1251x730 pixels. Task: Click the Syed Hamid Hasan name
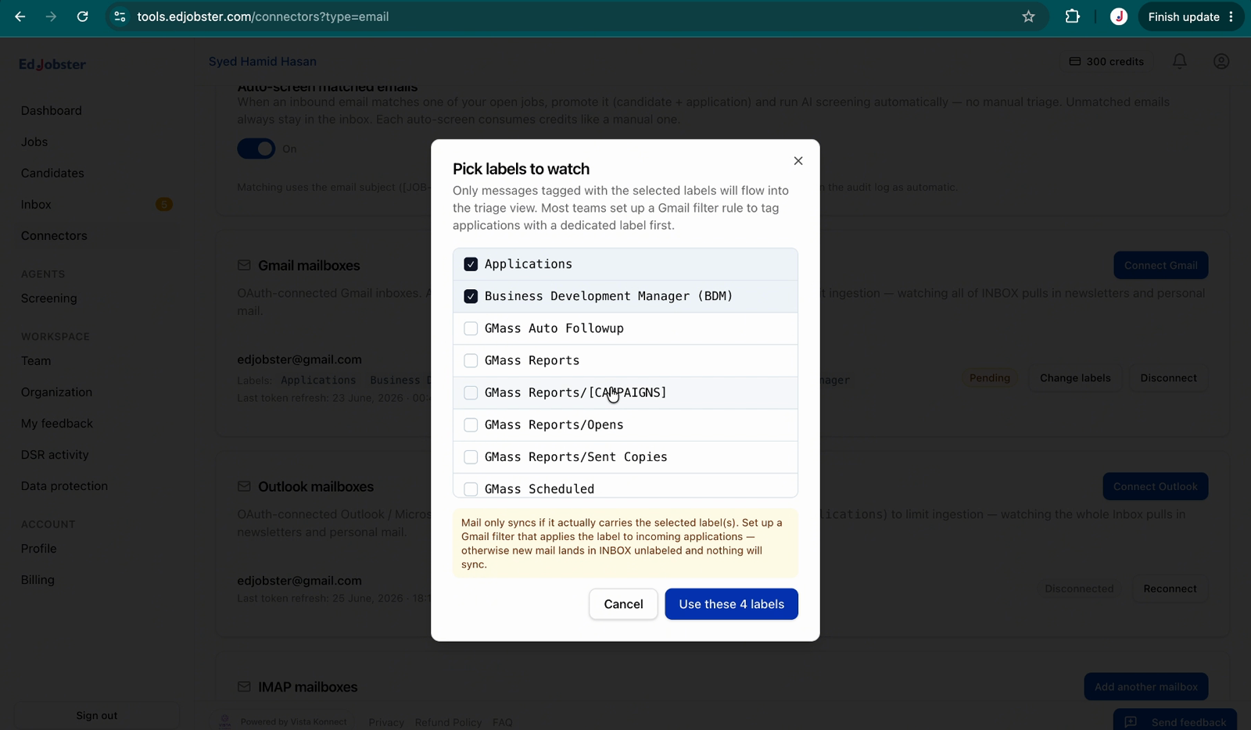pos(263,61)
